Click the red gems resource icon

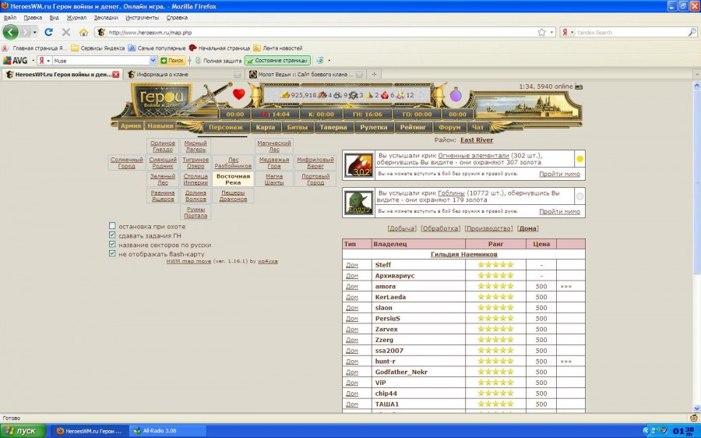385,95
